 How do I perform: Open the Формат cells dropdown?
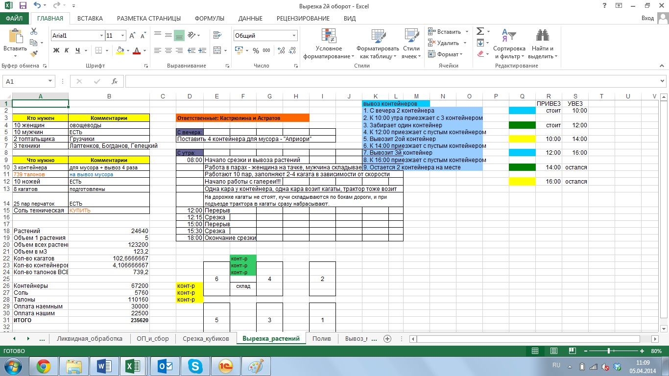pos(445,54)
